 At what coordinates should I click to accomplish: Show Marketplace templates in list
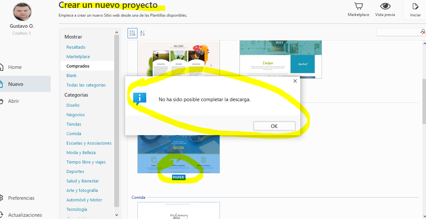pos(78,56)
